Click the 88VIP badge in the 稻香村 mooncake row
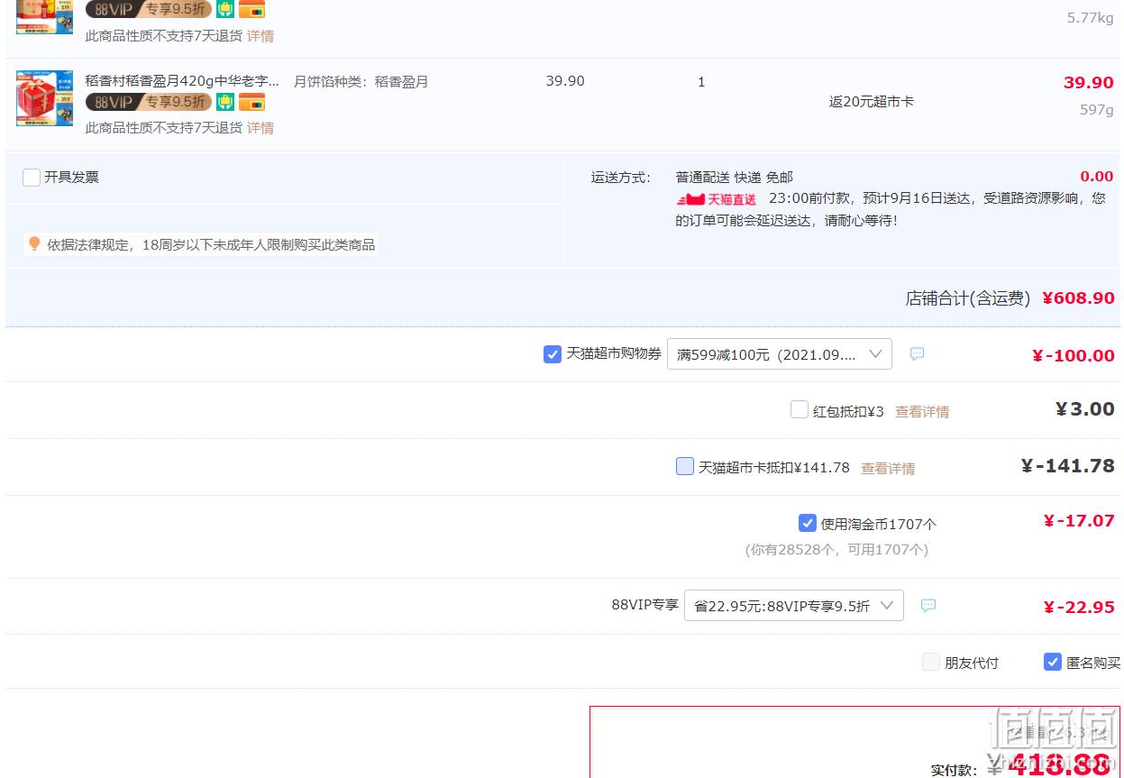The image size is (1124, 778). (149, 102)
